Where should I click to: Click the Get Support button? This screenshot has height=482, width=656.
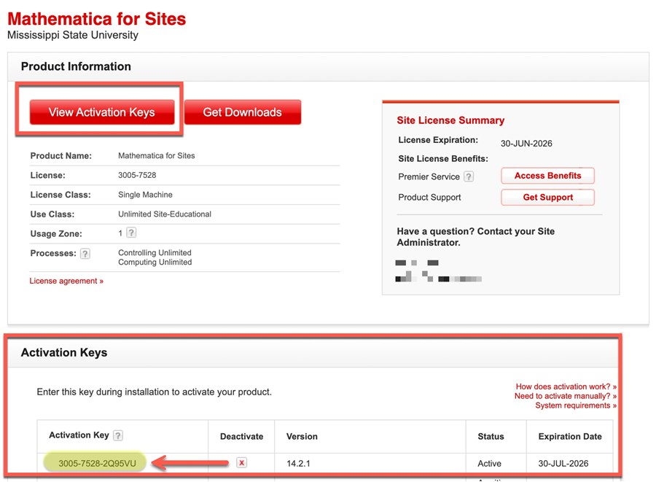547,197
